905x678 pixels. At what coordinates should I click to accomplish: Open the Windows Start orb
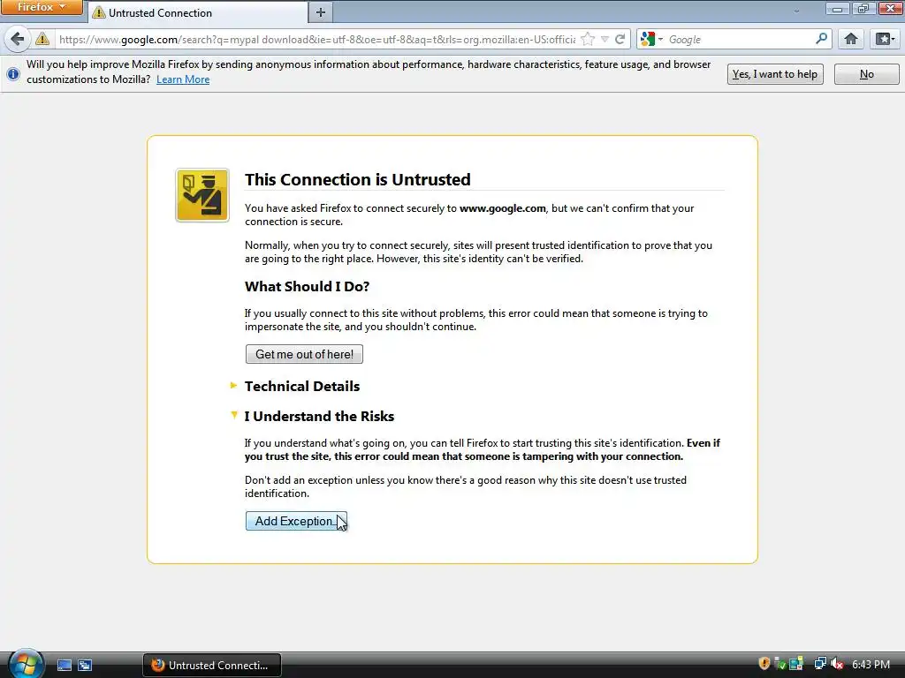26,664
